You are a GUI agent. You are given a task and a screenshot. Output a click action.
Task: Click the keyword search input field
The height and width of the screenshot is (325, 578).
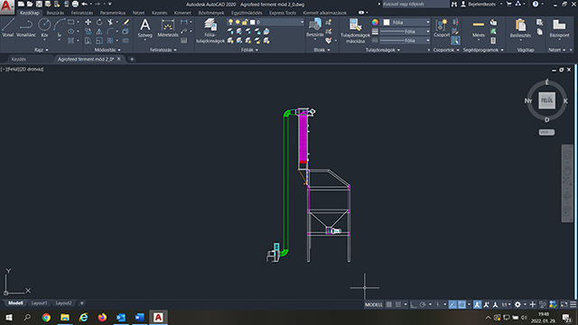415,4
